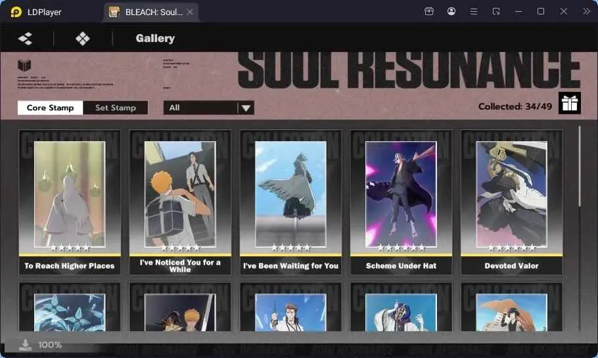This screenshot has width=598, height=358.
Task: Click the Scheme Under Hat label
Action: pyautogui.click(x=402, y=266)
